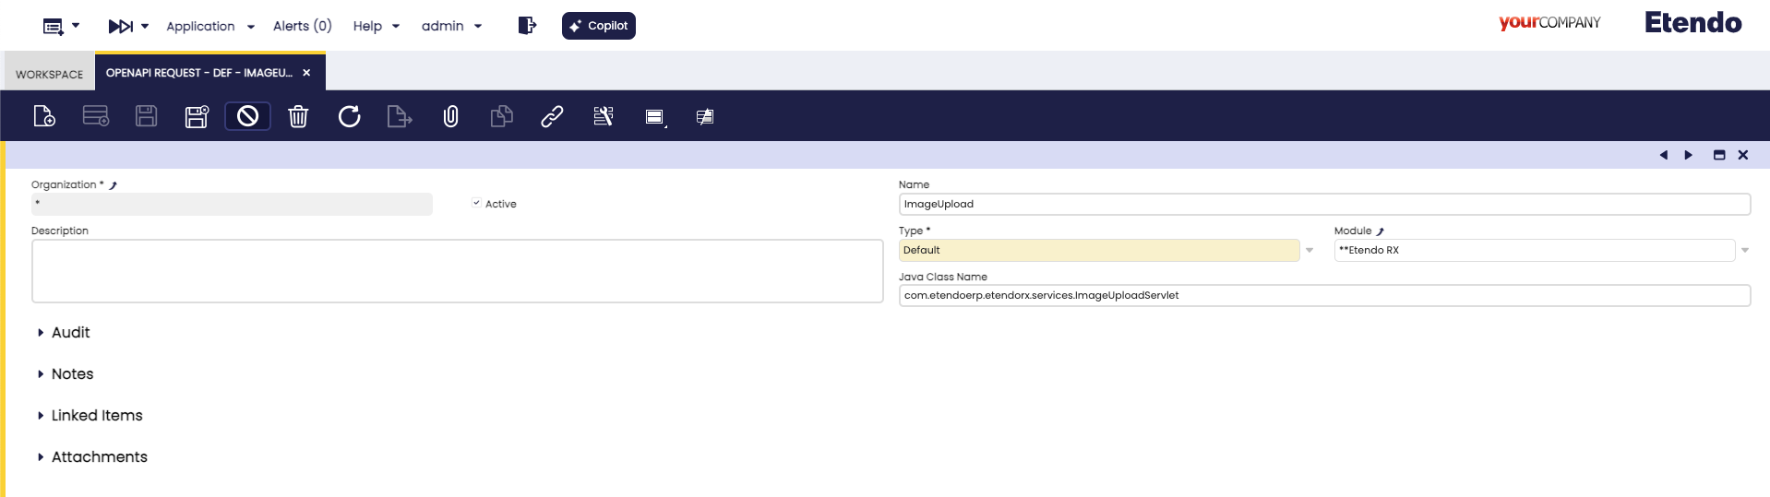Maximize the form view panel
This screenshot has height=497, width=1770.
tap(1719, 155)
